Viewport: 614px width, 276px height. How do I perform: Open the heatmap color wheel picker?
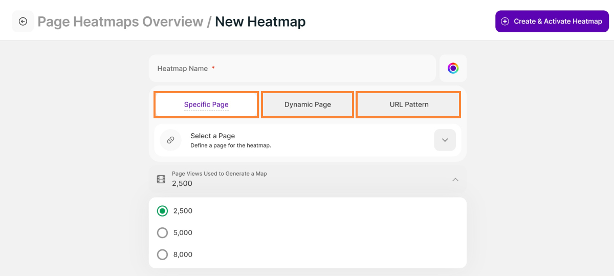click(453, 68)
